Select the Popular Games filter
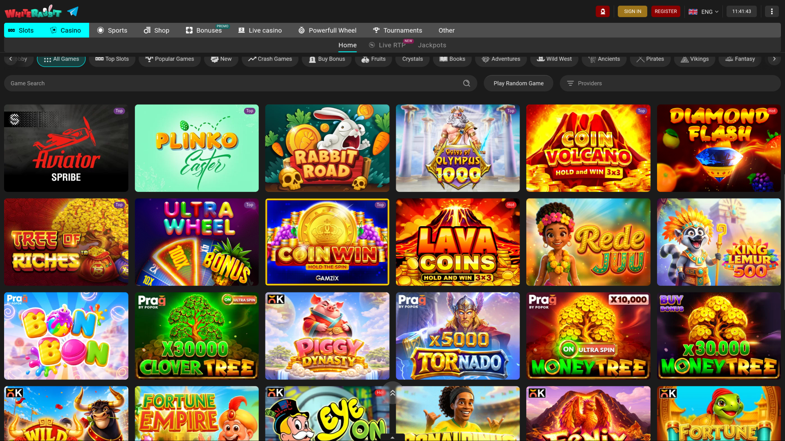Screen dimensions: 785x441 click(x=170, y=59)
